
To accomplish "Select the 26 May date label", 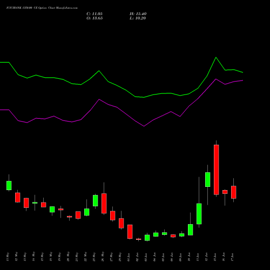I will (x=103, y=257).
